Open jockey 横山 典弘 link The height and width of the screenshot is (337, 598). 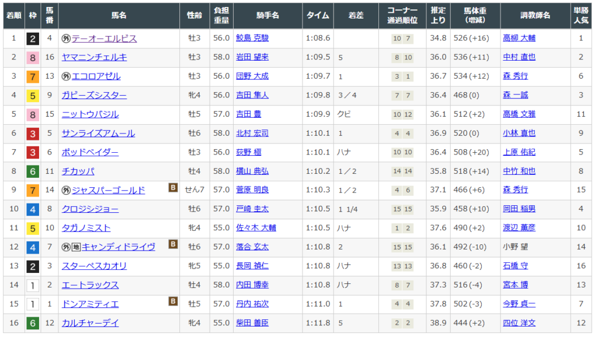point(252,171)
